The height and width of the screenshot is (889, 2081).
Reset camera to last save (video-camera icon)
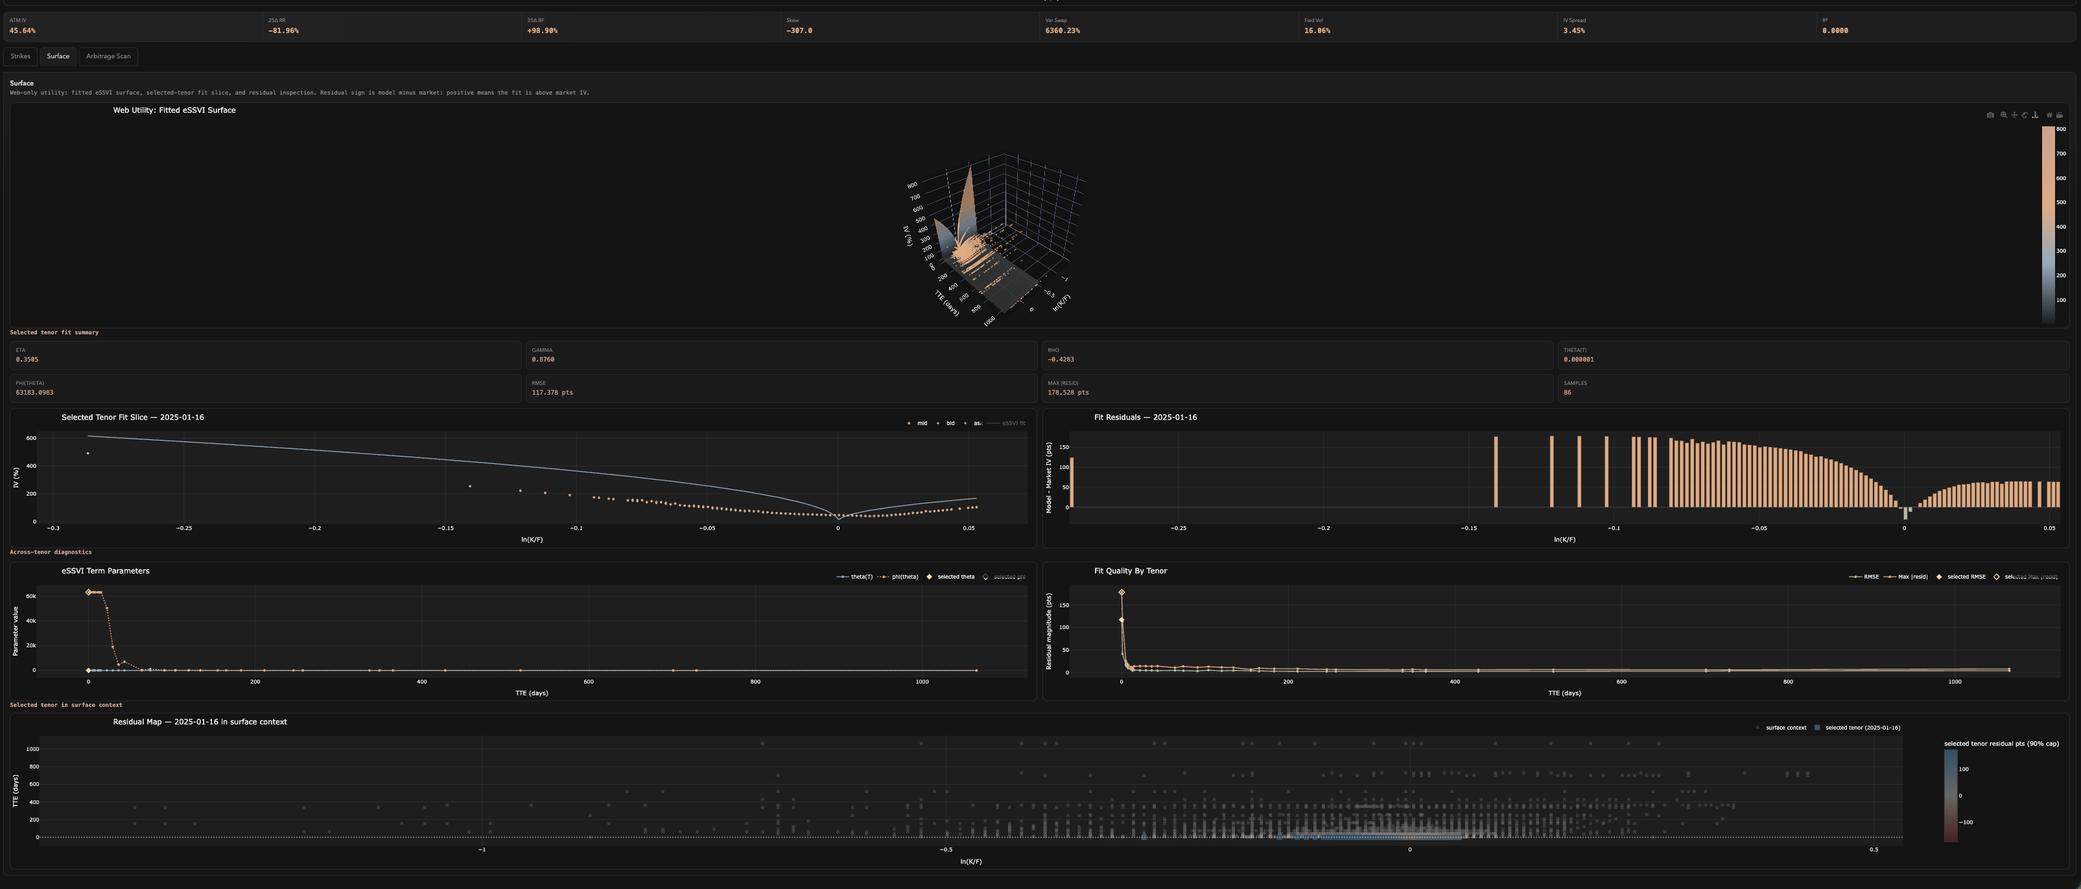click(2060, 115)
